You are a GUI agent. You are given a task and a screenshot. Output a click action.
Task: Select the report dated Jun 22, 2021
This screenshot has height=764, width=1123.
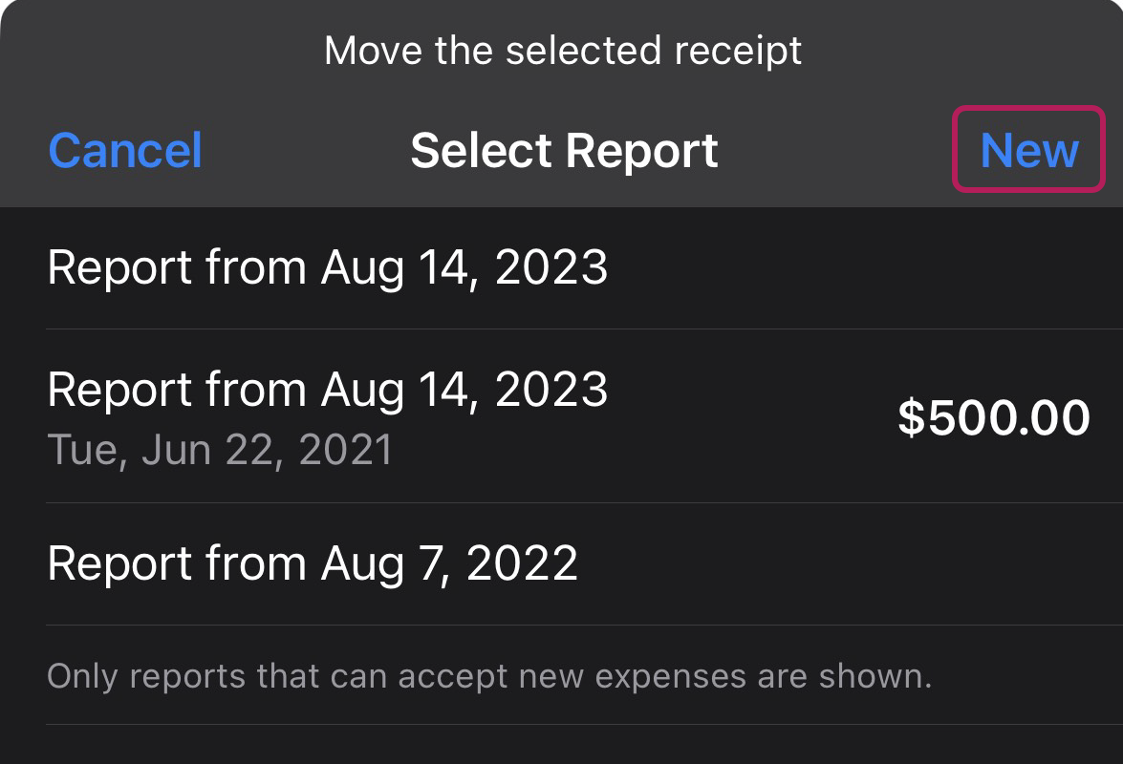point(562,416)
